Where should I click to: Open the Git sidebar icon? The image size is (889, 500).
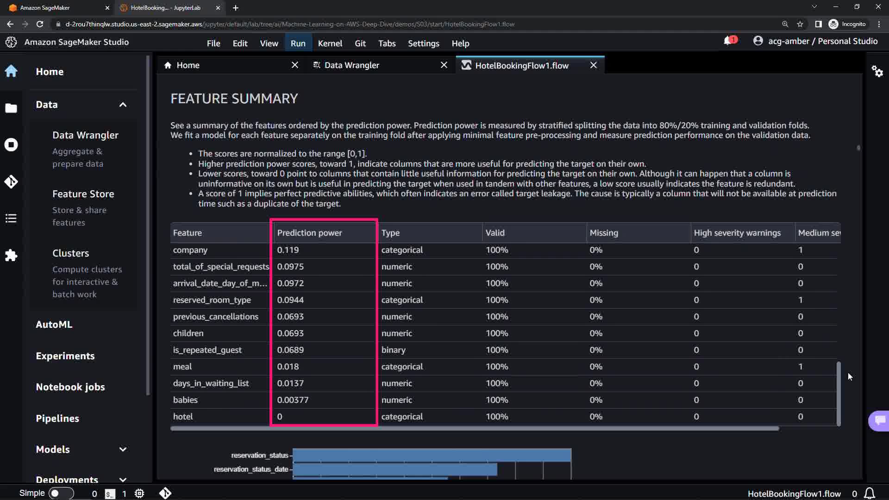11,181
